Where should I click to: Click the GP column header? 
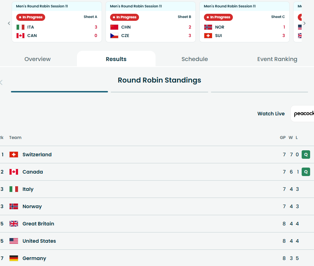click(x=283, y=138)
